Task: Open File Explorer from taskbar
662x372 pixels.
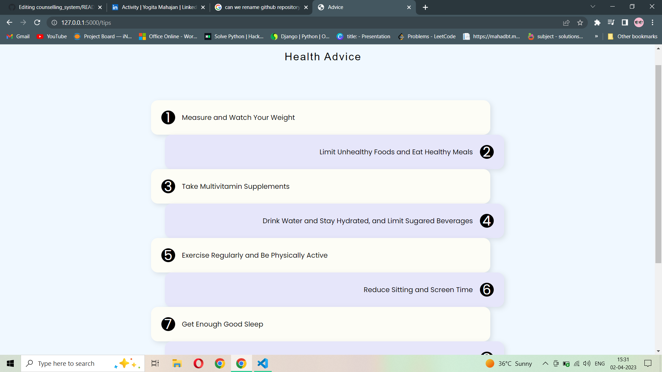Action: click(x=177, y=363)
